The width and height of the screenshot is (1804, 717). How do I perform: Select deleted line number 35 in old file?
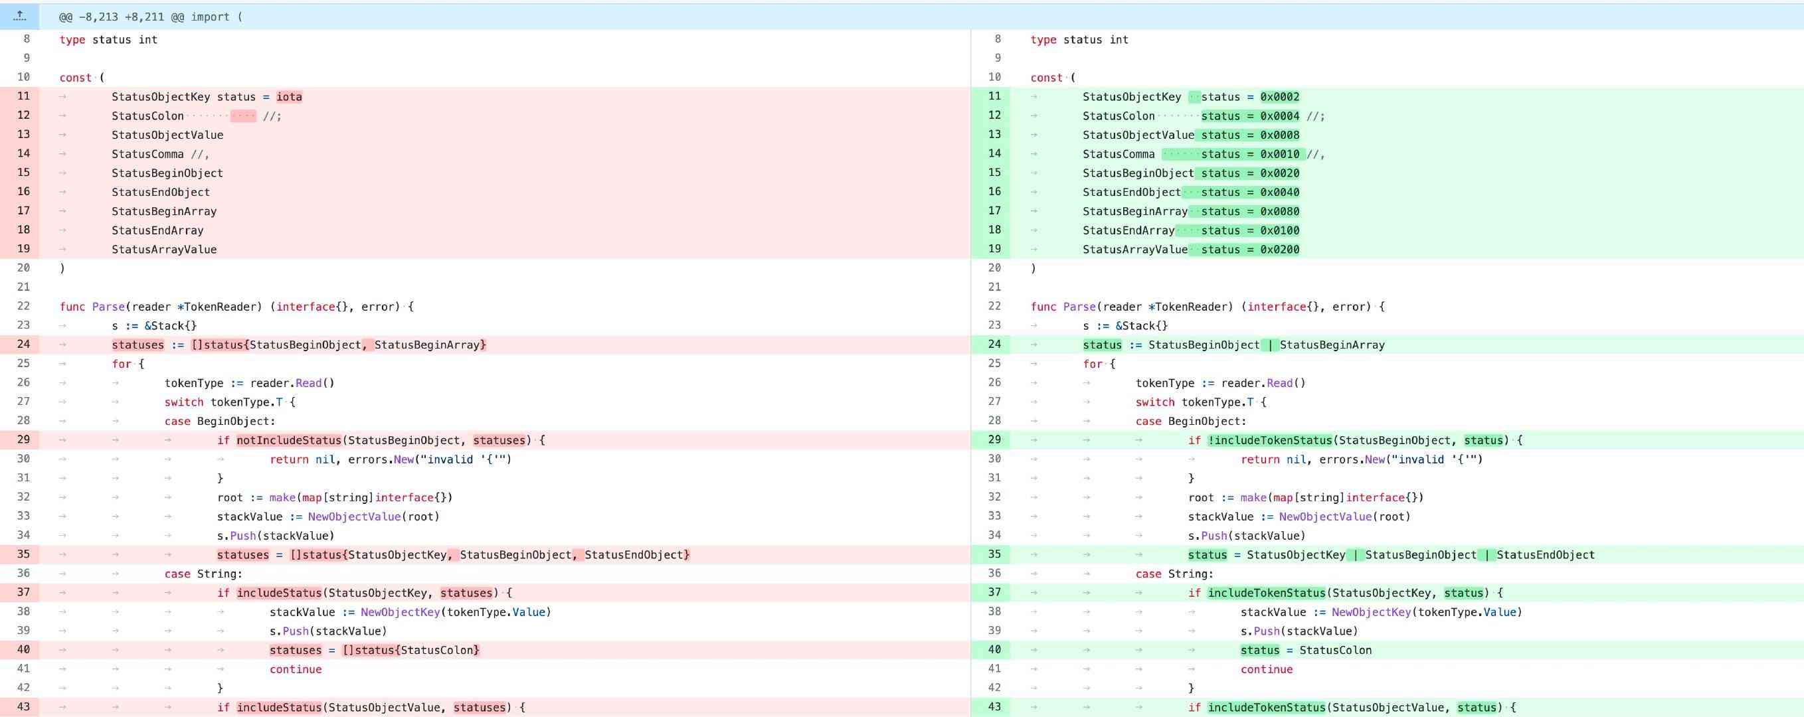coord(23,554)
